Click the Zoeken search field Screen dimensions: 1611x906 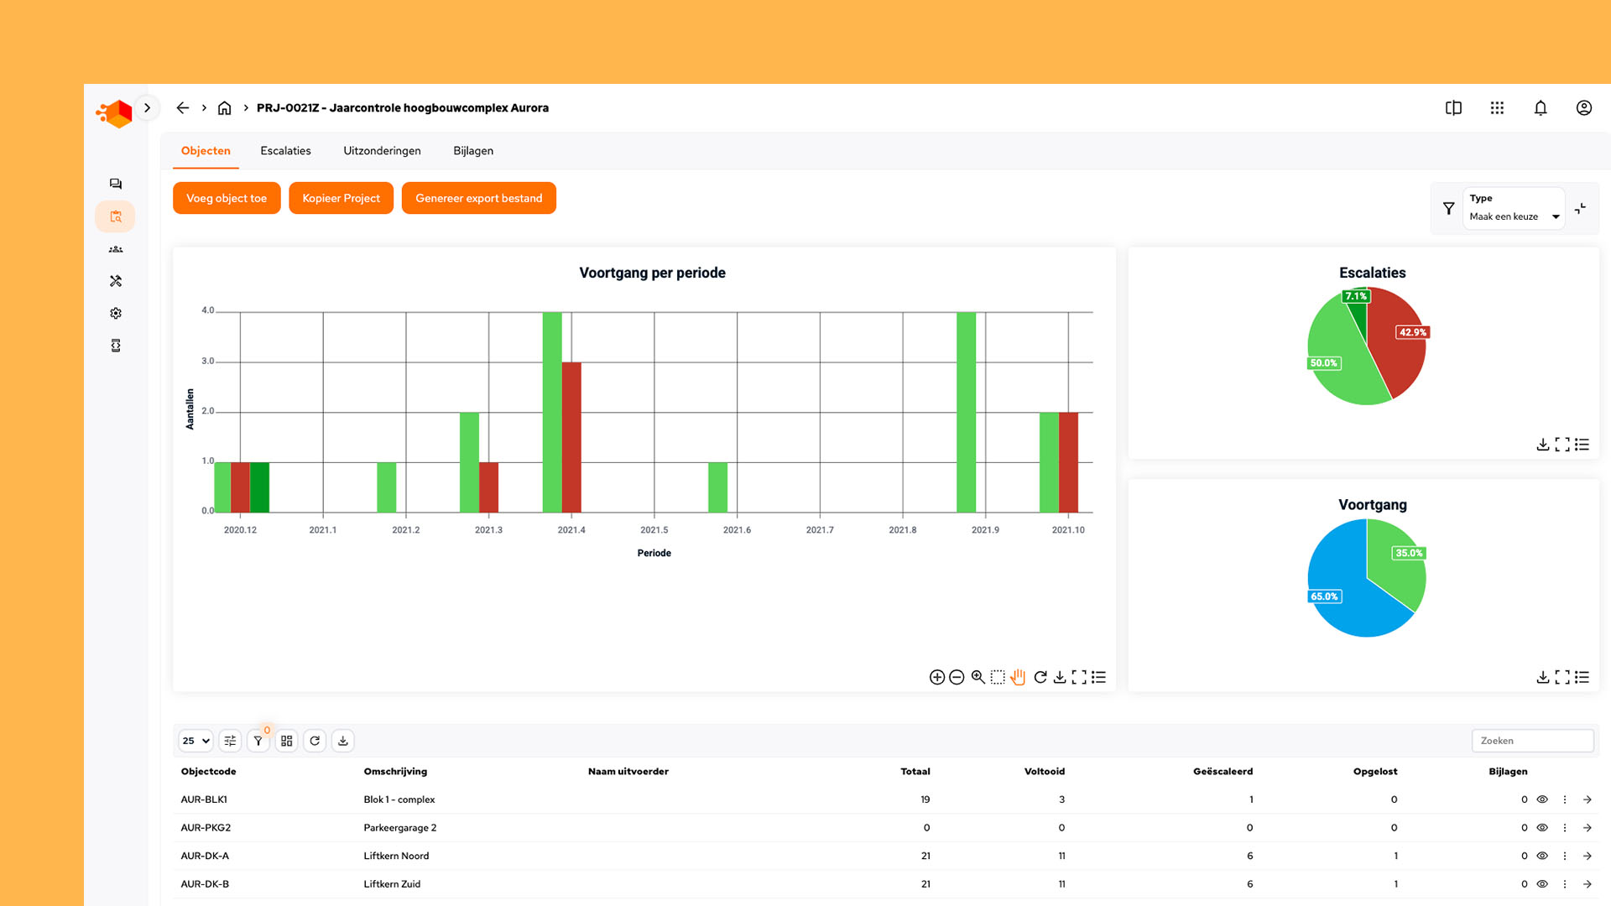[x=1532, y=741]
